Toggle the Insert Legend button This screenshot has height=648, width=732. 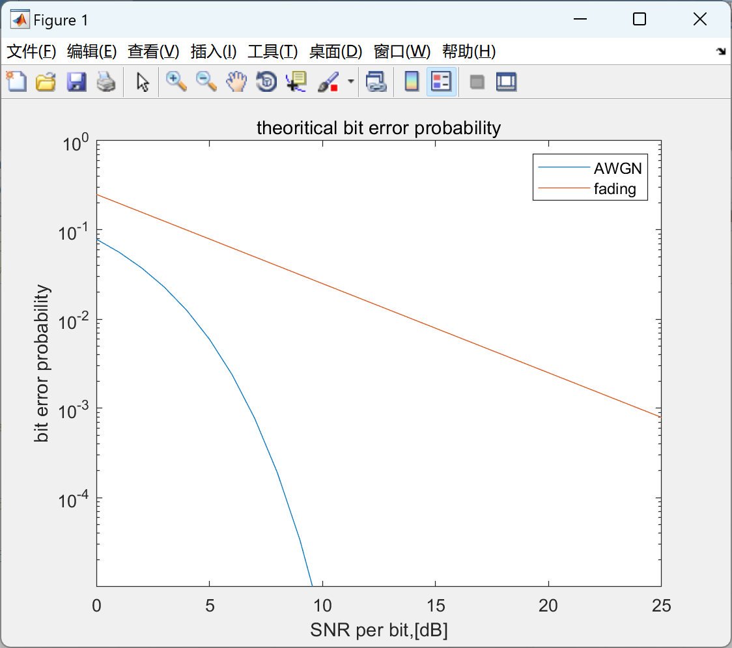(x=441, y=81)
